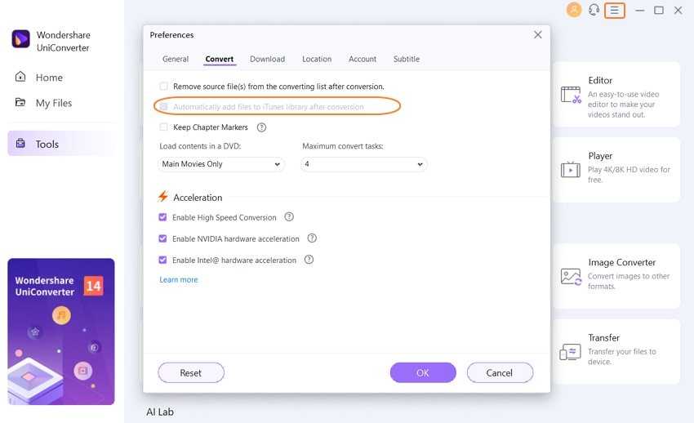Disable Enable High Speed Conversion checkbox

click(x=163, y=218)
